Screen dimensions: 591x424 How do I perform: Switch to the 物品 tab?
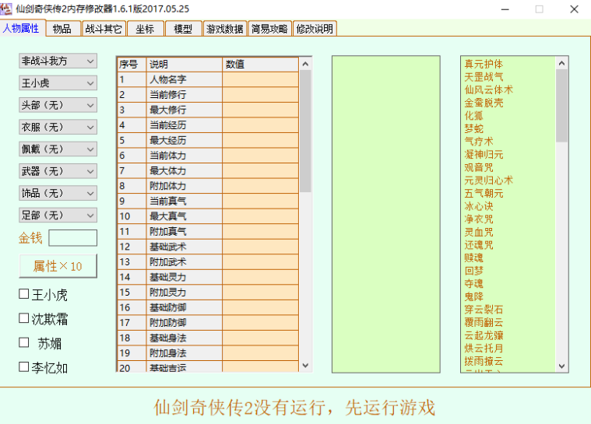(x=62, y=29)
